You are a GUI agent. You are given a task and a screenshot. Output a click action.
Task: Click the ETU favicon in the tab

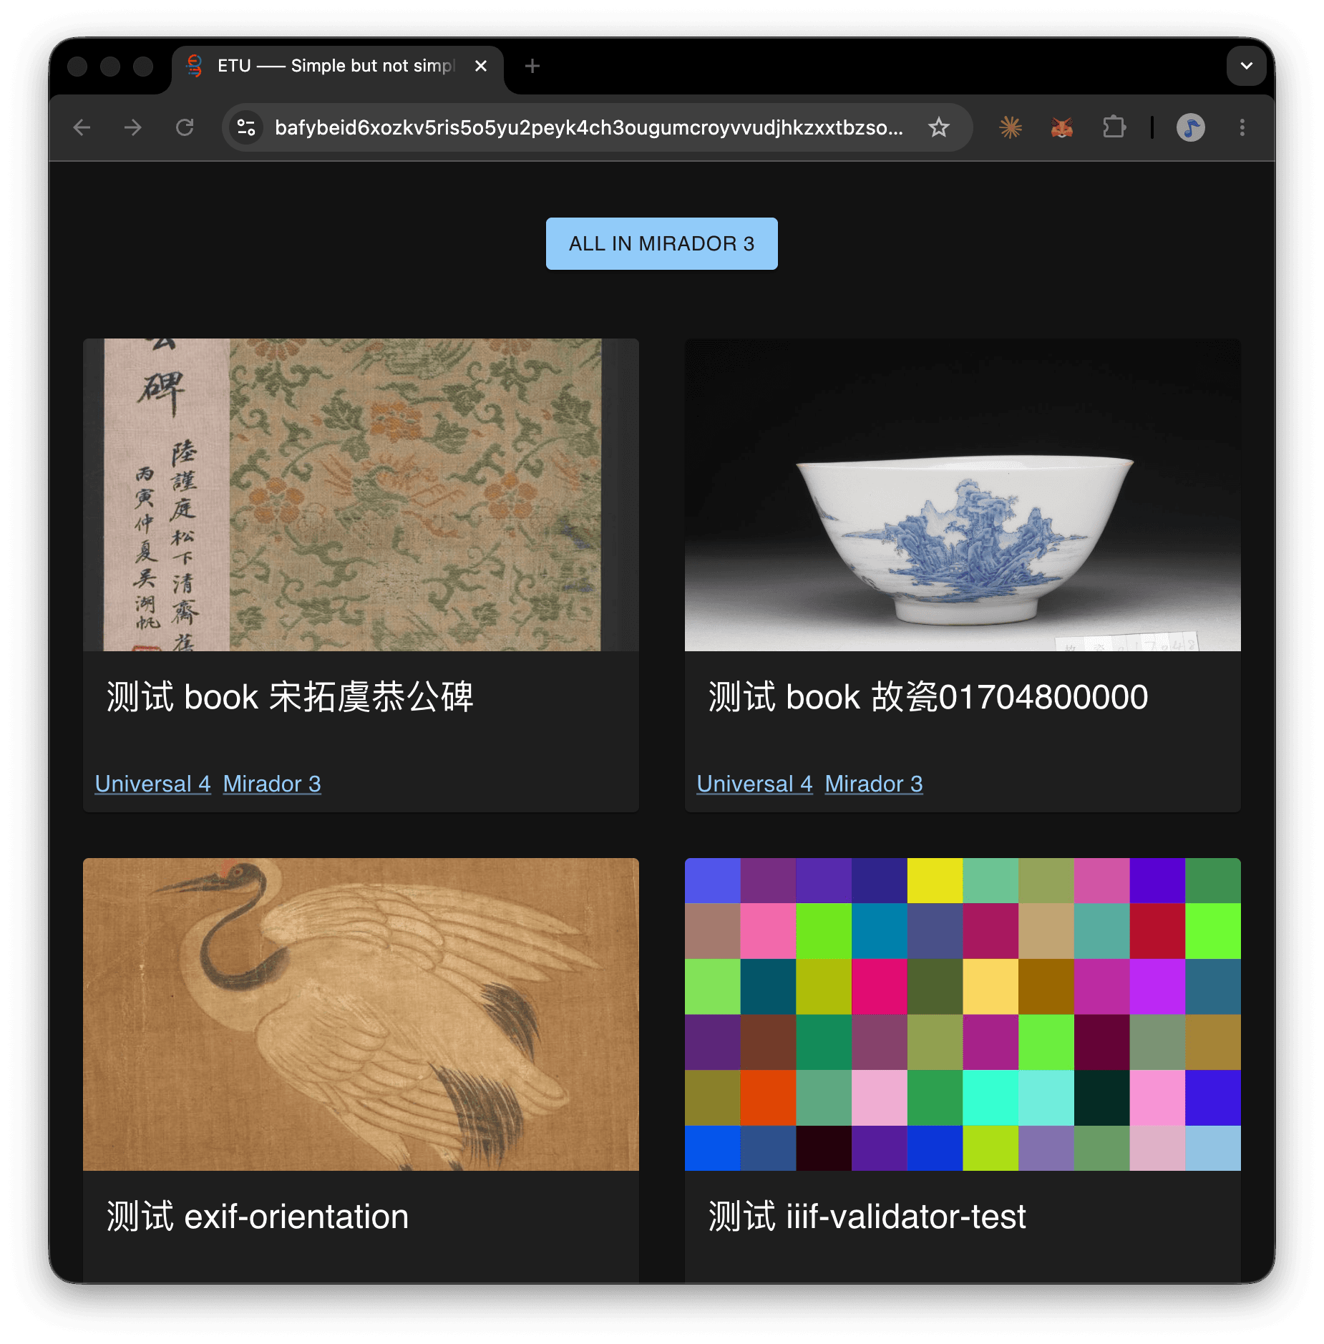click(x=195, y=66)
